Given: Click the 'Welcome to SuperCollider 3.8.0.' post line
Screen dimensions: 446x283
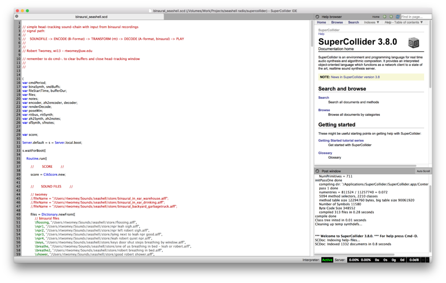Looking at the screenshot, I should pyautogui.click(x=366, y=236).
